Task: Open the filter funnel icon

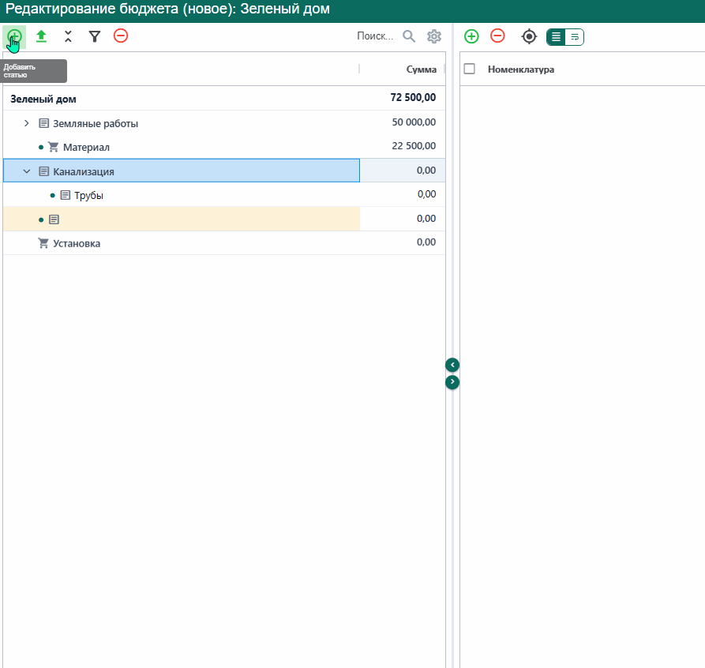Action: pos(95,36)
